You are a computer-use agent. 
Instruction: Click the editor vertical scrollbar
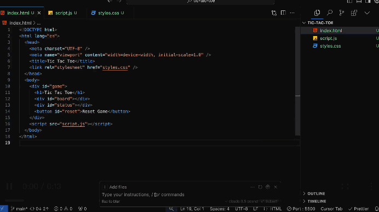tap(297, 81)
